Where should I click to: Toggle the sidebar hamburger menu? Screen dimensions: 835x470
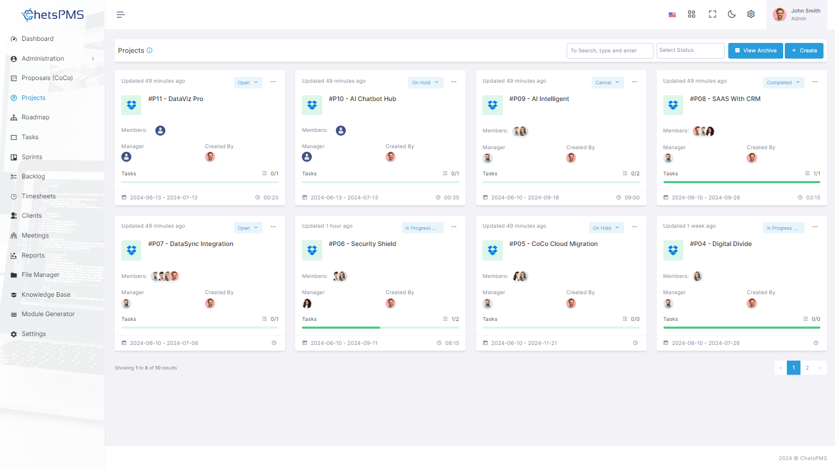tap(121, 15)
